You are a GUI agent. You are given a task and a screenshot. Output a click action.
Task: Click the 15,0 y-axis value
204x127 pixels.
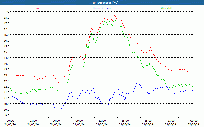[7, 52]
